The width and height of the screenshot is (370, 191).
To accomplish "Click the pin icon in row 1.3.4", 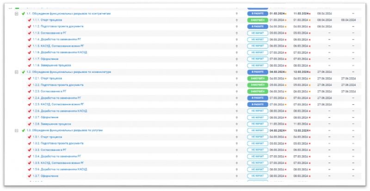I will (236, 156).
